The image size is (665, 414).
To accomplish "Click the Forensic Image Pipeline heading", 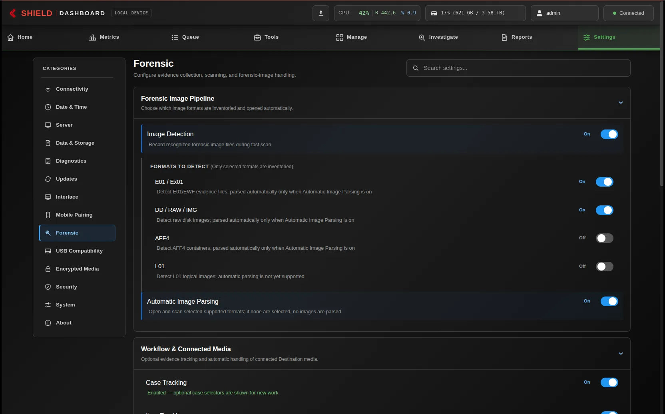I will tap(177, 99).
